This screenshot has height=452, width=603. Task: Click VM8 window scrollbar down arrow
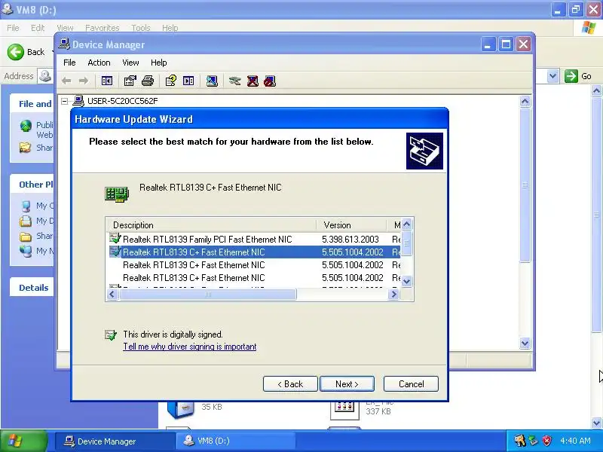596,423
